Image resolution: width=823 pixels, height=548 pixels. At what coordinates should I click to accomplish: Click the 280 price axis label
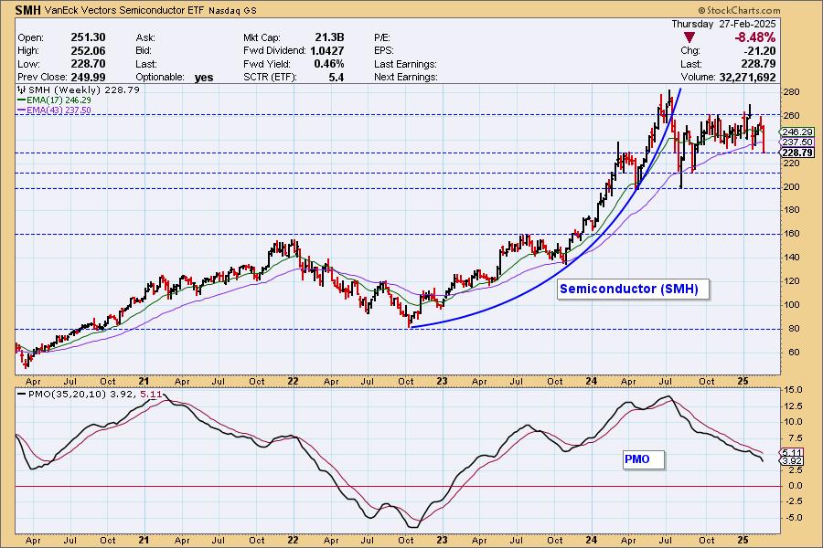792,92
